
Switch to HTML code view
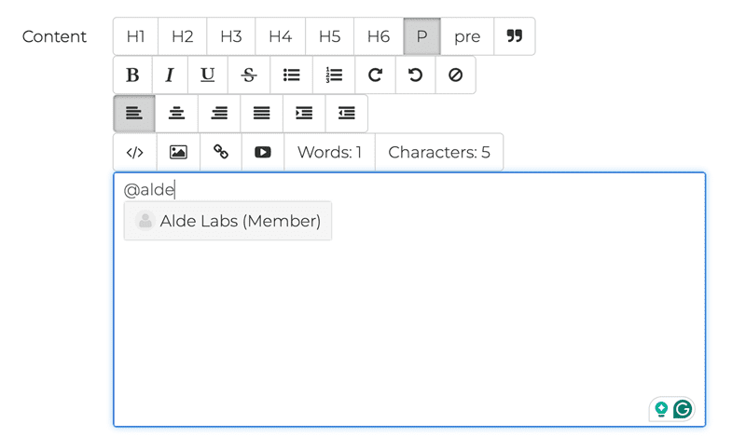pos(134,152)
